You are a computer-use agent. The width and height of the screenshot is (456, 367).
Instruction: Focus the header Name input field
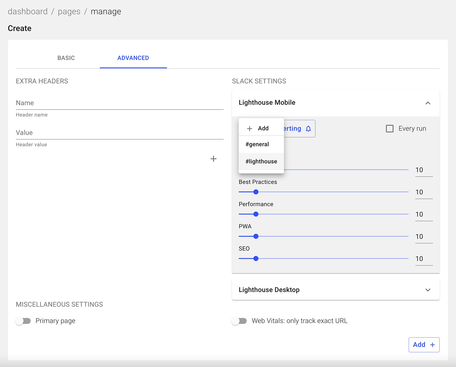click(x=120, y=103)
